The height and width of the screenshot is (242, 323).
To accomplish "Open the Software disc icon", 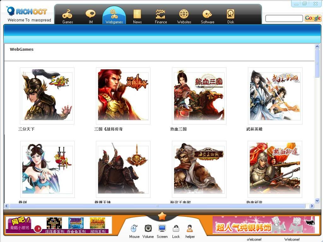I will pyautogui.click(x=207, y=14).
